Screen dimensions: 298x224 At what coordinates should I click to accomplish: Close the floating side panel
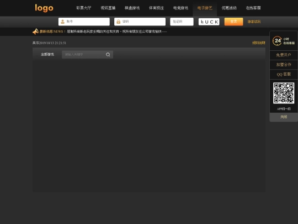(284, 117)
